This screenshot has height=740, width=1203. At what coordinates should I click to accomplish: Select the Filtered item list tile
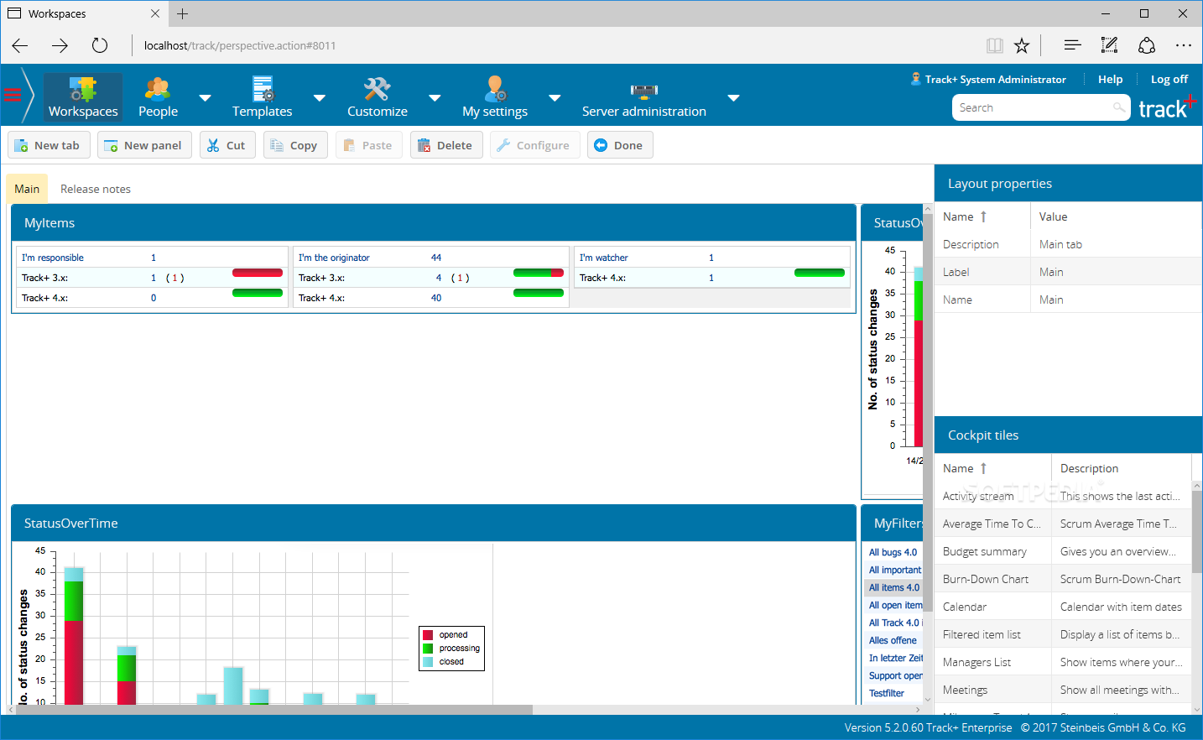coord(1063,634)
